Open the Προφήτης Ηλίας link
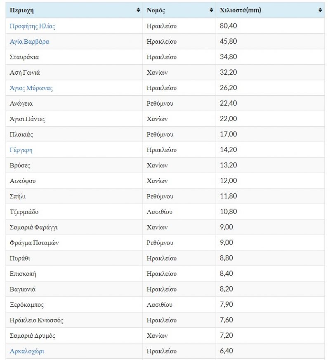 coord(33,26)
